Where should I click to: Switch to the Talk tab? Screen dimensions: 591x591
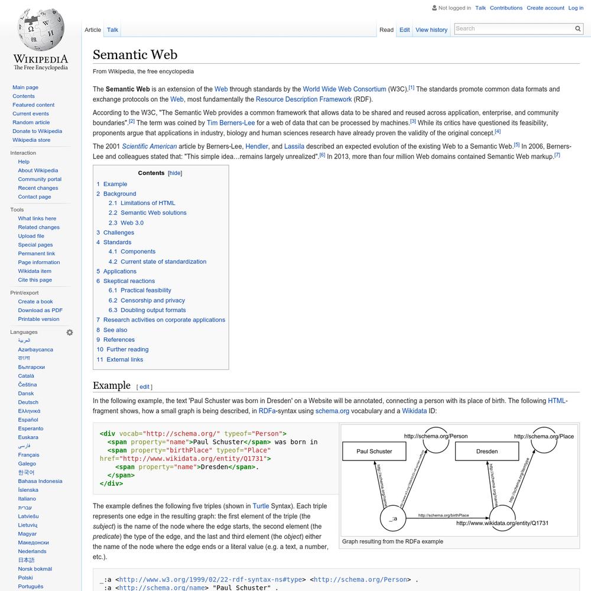[x=112, y=30]
